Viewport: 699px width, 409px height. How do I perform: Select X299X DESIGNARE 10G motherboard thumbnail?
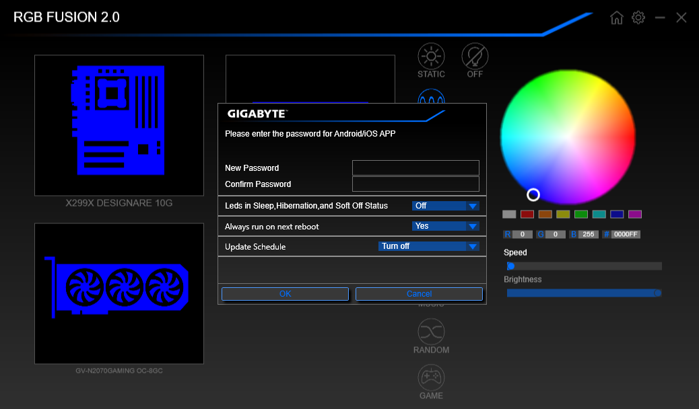tap(119, 125)
